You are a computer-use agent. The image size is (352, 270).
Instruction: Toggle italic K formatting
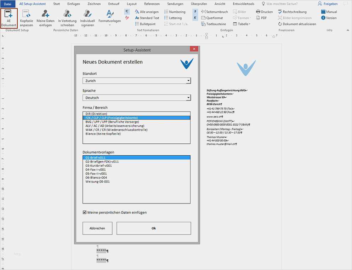point(195,18)
